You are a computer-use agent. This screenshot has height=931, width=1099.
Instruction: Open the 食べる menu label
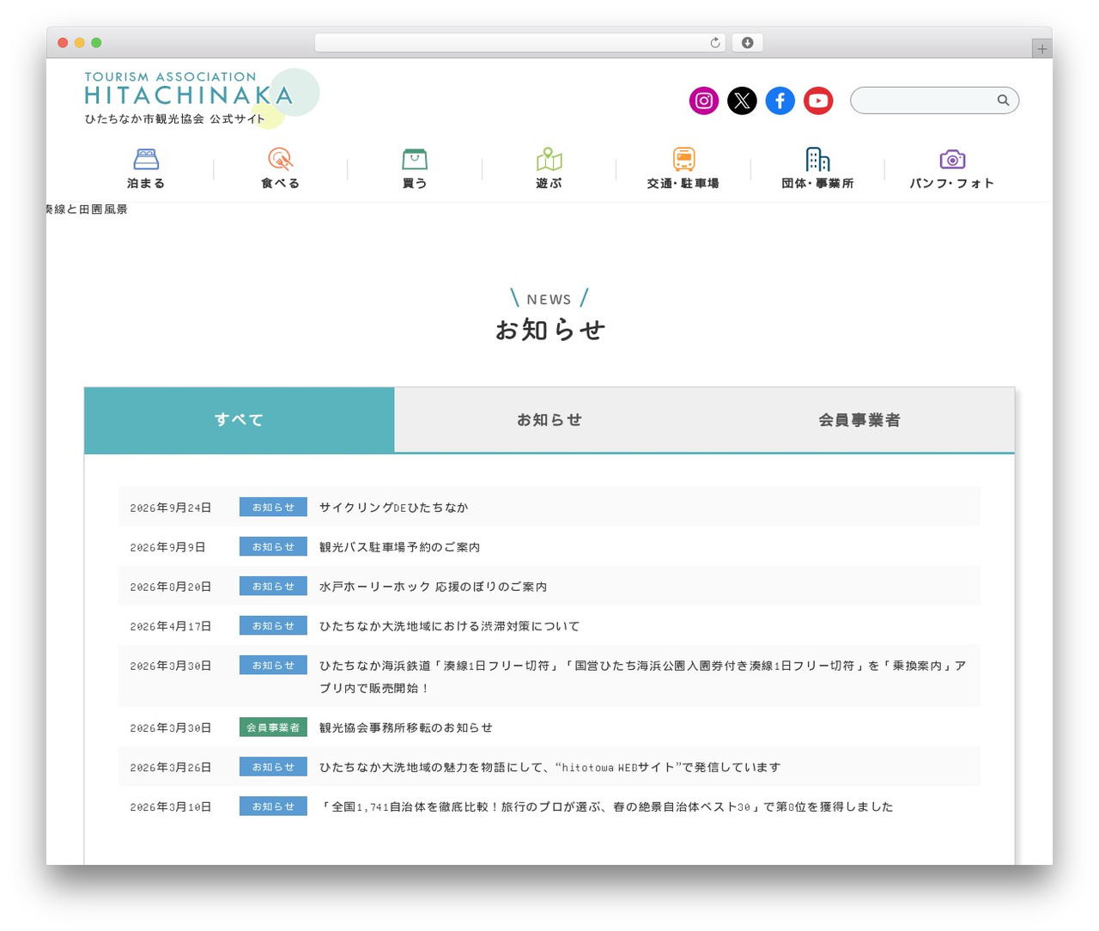tap(281, 183)
